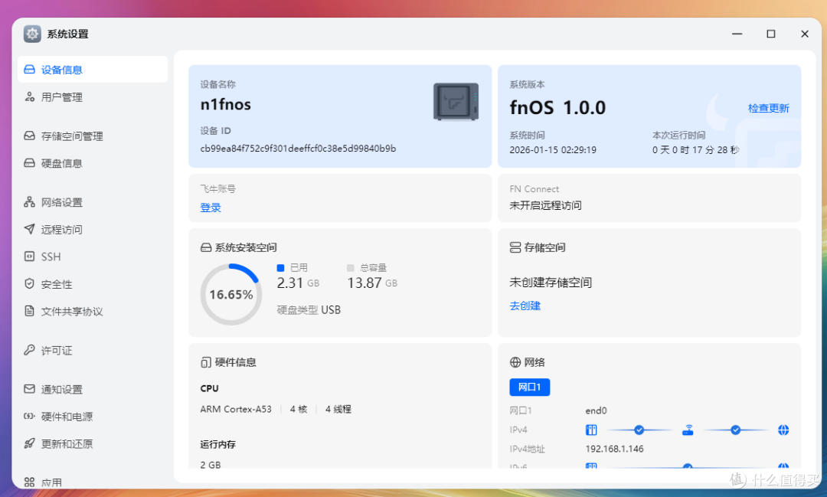Click 未开启远程访问 status text
This screenshot has width=827, height=497.
[x=545, y=205]
